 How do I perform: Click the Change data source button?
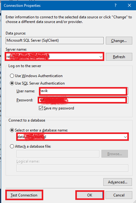(x=119, y=41)
